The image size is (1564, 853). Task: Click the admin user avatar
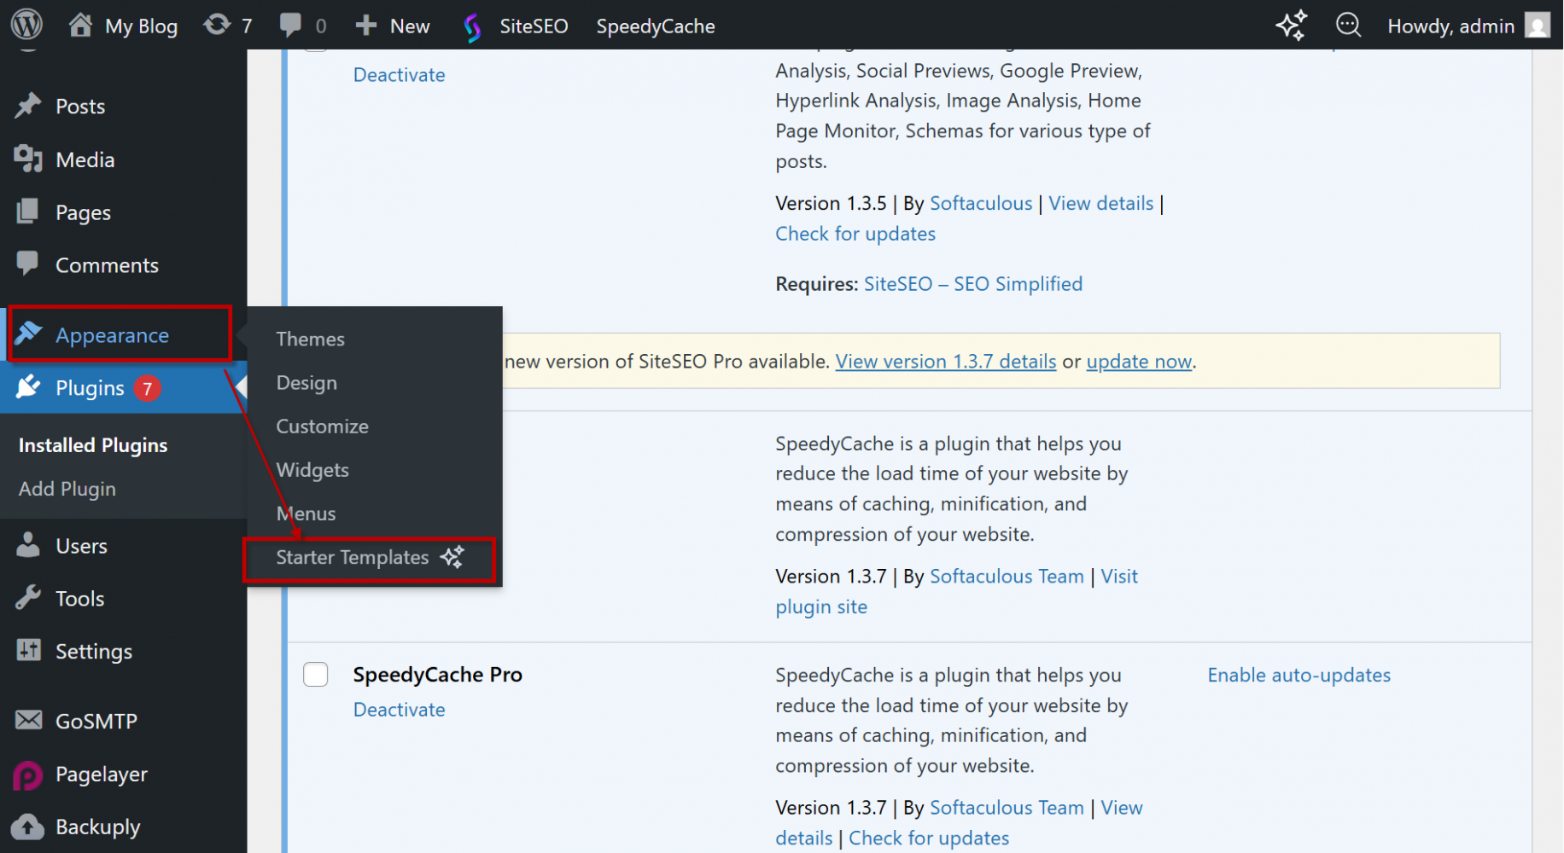coord(1537,26)
